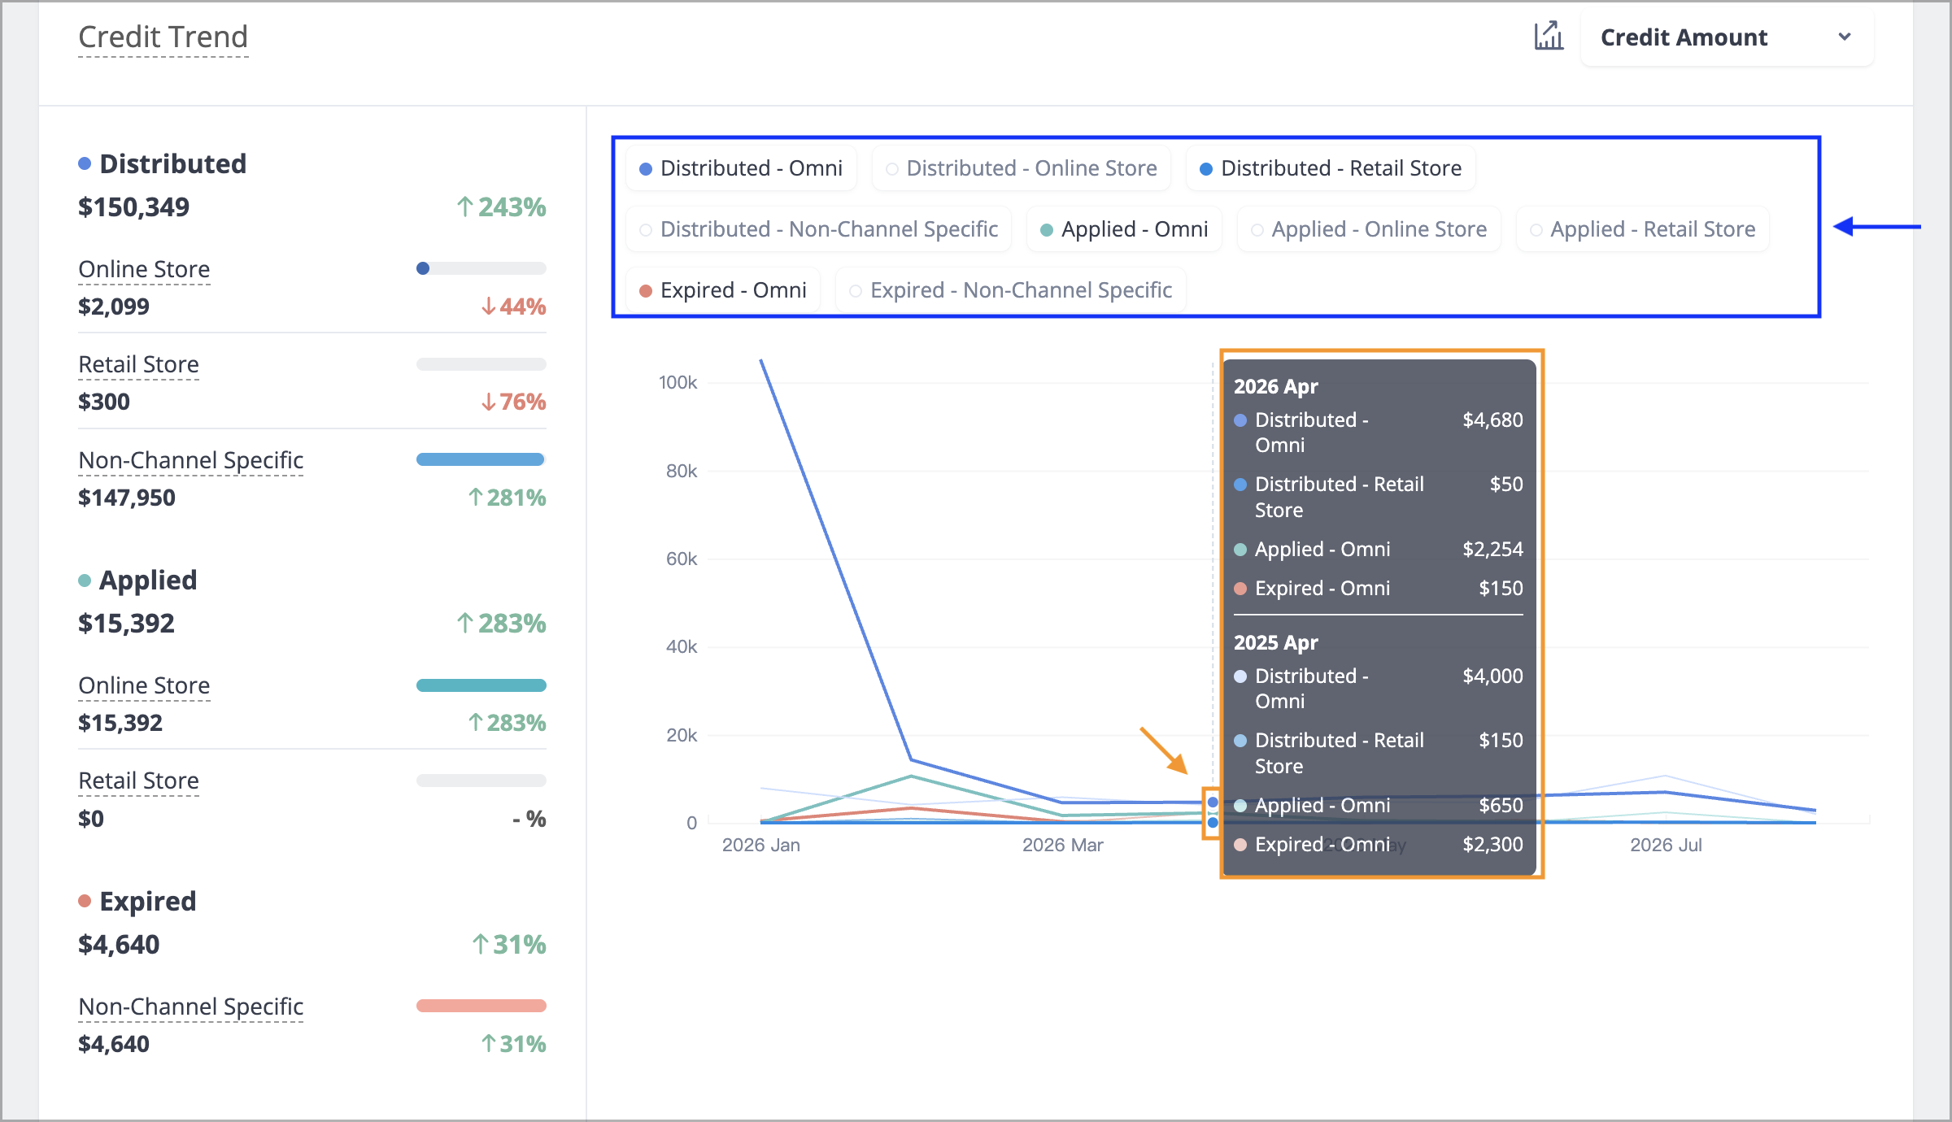Image resolution: width=1952 pixels, height=1122 pixels.
Task: Click Online Store under Applied
Action: pos(144,685)
